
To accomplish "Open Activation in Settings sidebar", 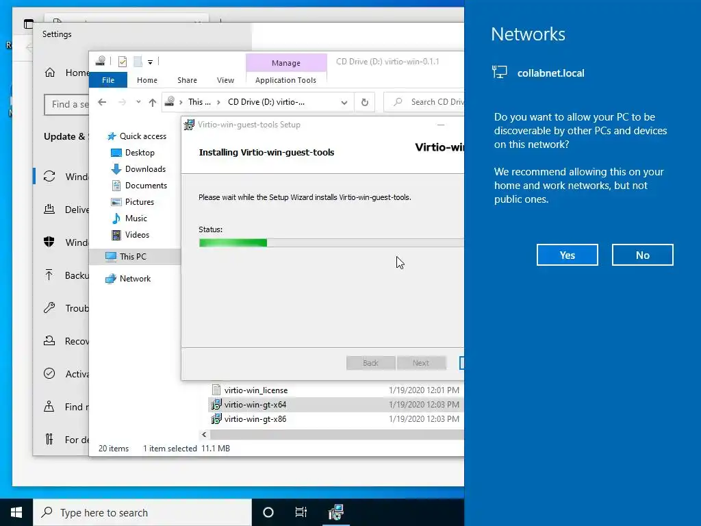I will [66, 373].
